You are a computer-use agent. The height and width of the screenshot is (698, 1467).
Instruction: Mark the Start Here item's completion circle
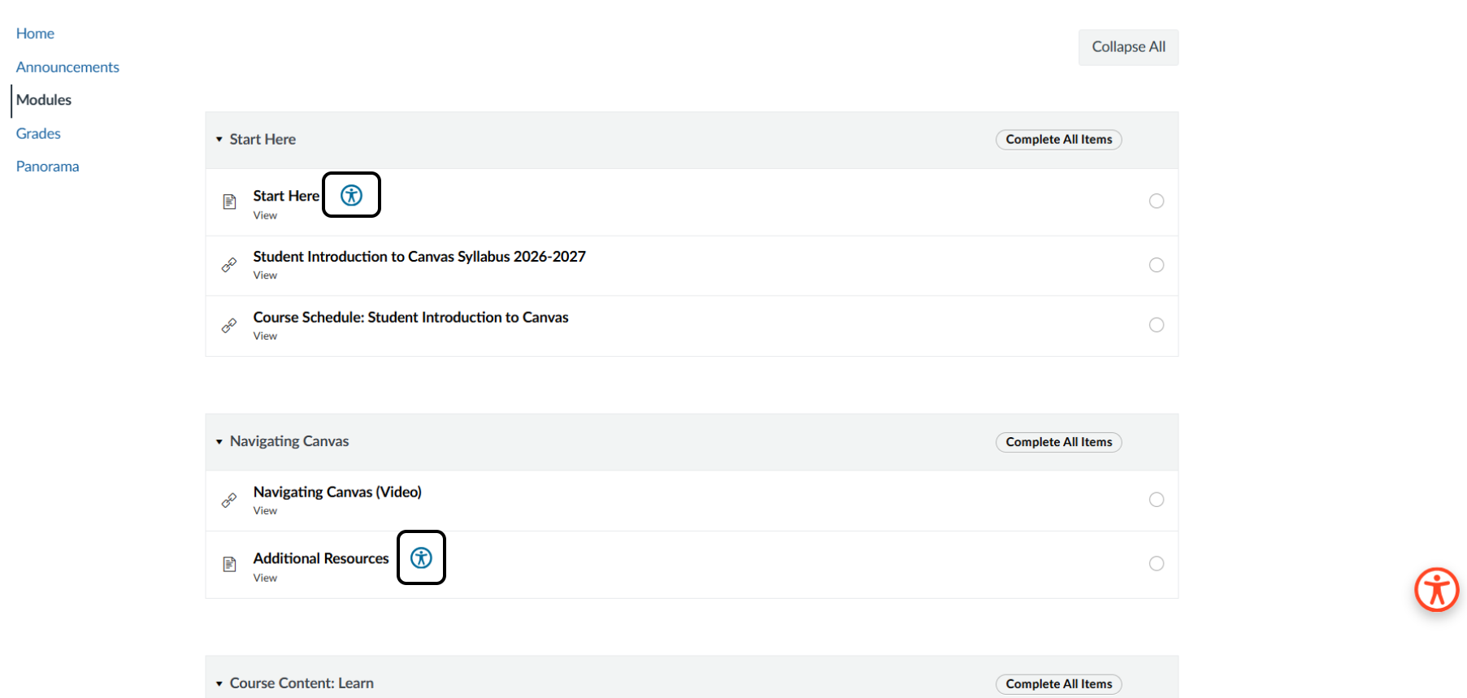pyautogui.click(x=1157, y=201)
